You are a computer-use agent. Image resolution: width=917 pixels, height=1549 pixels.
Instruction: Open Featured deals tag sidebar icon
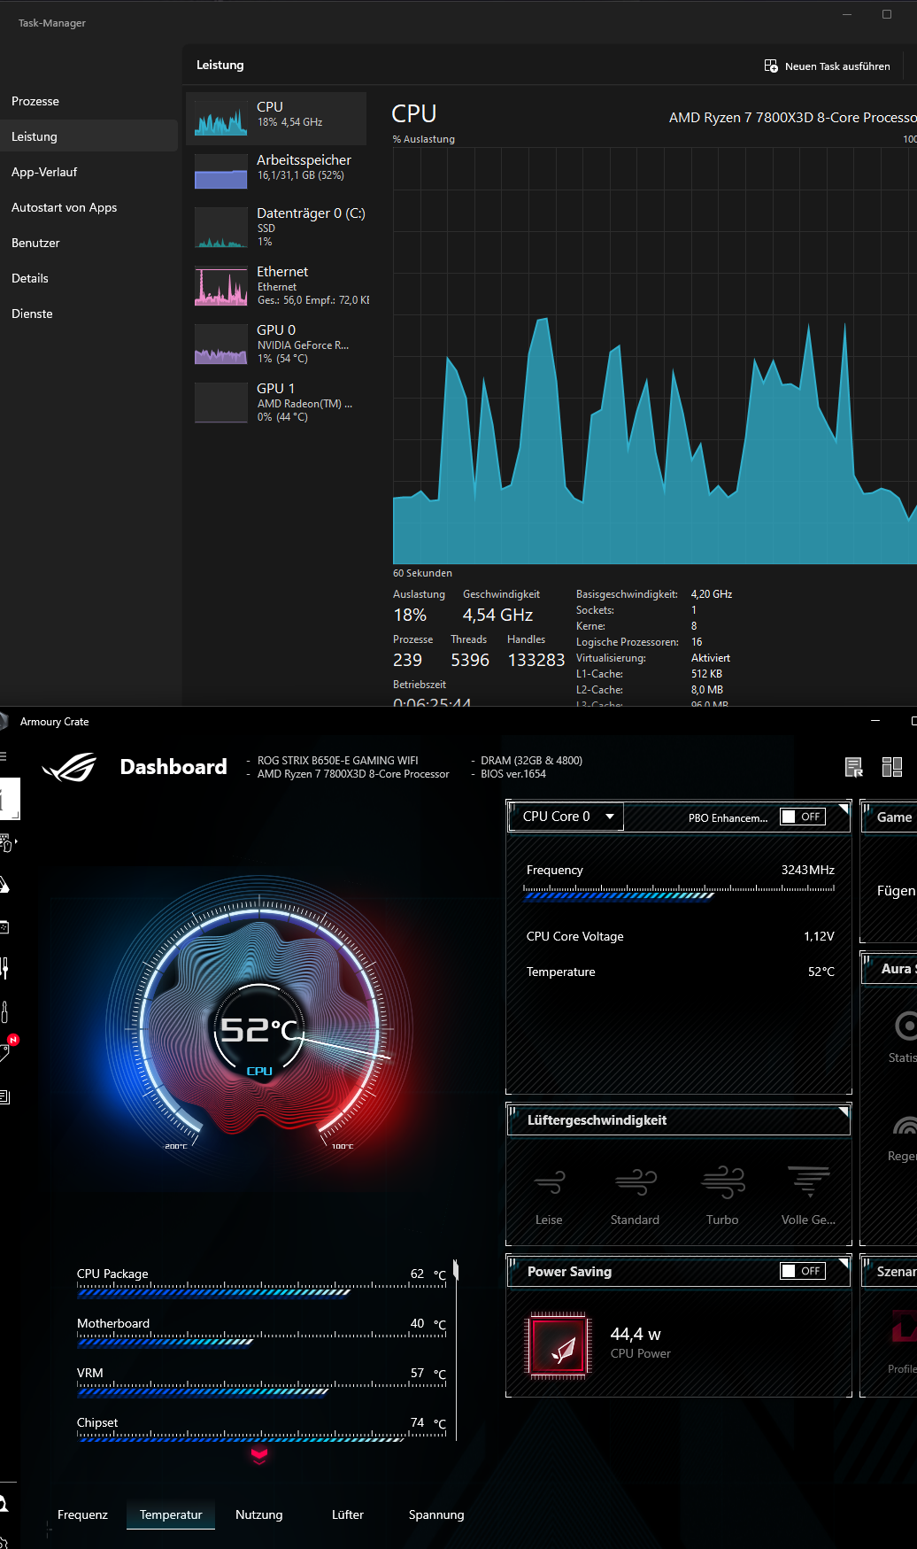click(4, 1053)
